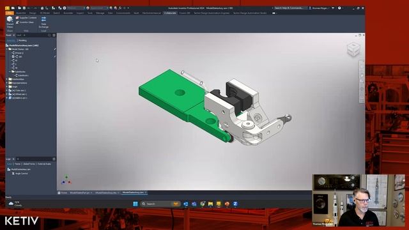Expand the Representations folder

pos(7,83)
